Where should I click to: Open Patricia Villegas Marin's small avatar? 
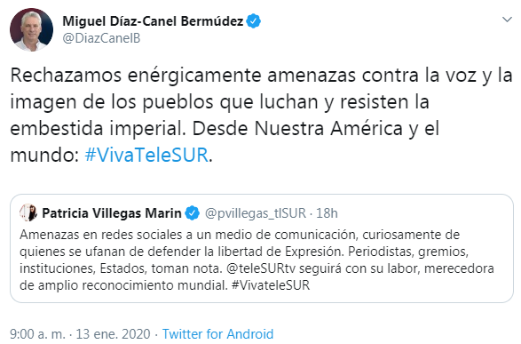(x=28, y=213)
